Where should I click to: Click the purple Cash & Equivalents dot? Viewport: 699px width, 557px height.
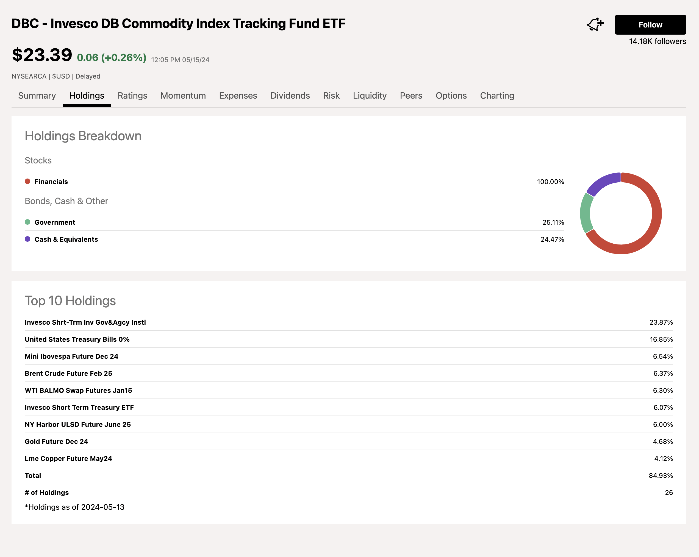point(27,239)
